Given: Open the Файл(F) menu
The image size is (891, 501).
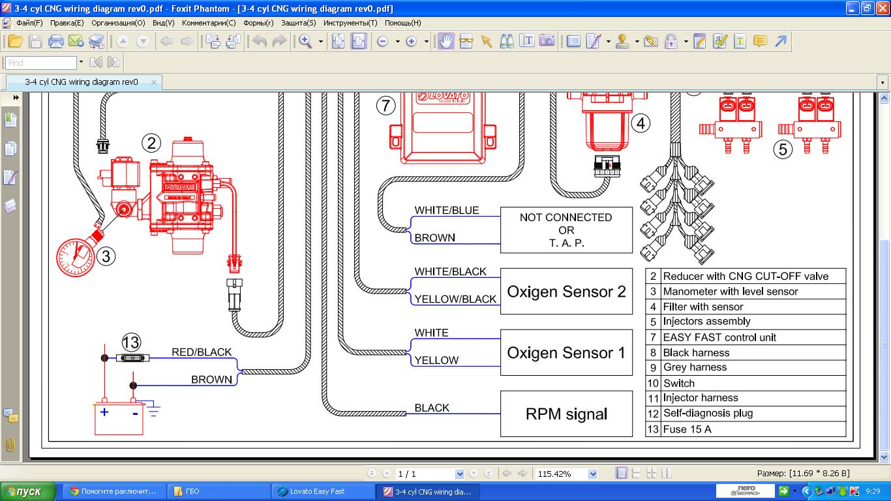Looking at the screenshot, I should click(29, 23).
